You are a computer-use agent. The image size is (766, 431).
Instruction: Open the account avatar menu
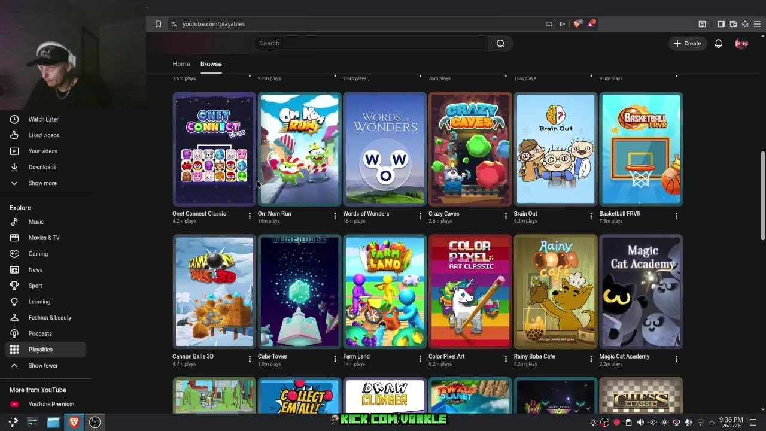[x=741, y=43]
